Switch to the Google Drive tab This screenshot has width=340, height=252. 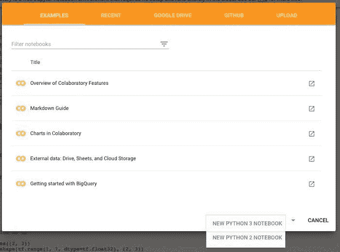click(173, 16)
